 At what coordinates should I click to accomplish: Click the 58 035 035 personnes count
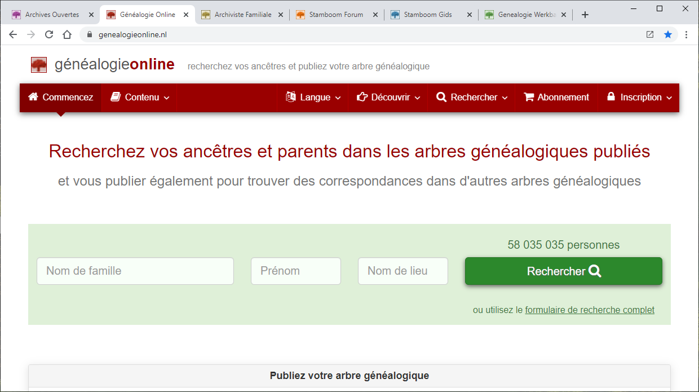pos(564,245)
